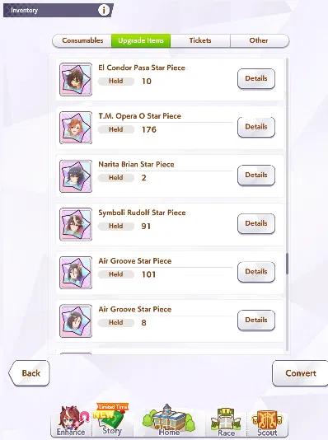328x440 pixels.
Task: Click the inventory list scrollbar handle
Action: pos(287,264)
